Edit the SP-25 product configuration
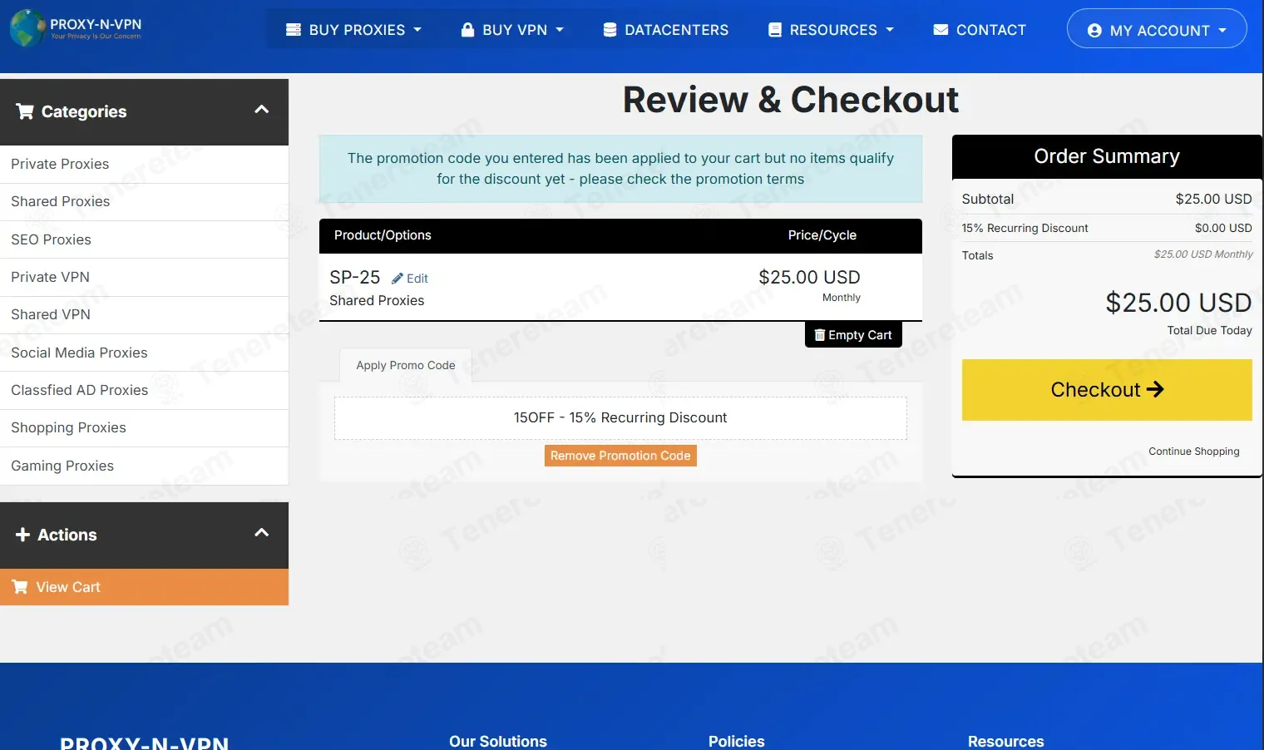Viewport: 1264px width, 750px height. 410,279
